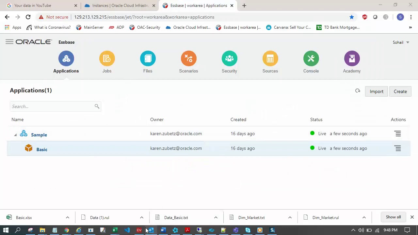The image size is (418, 235).
Task: Bookmark star icon in address bar
Action: (352, 17)
